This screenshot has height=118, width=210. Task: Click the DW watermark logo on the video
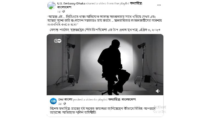58,41
